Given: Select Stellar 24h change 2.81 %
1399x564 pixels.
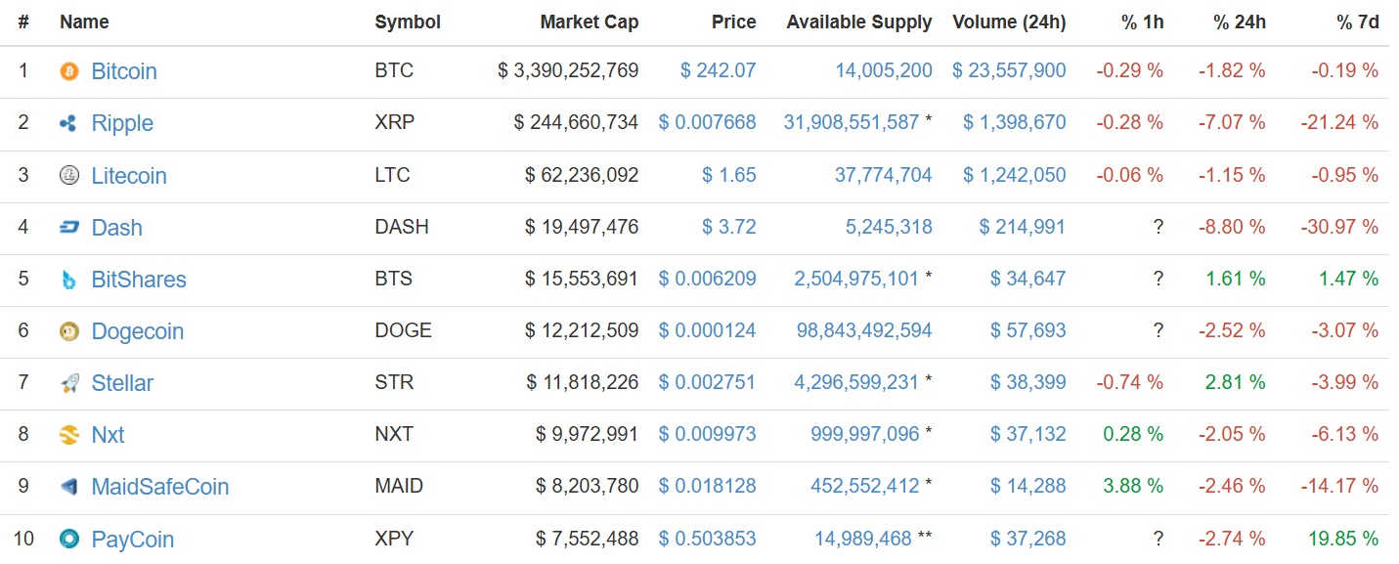Looking at the screenshot, I should tap(1235, 382).
